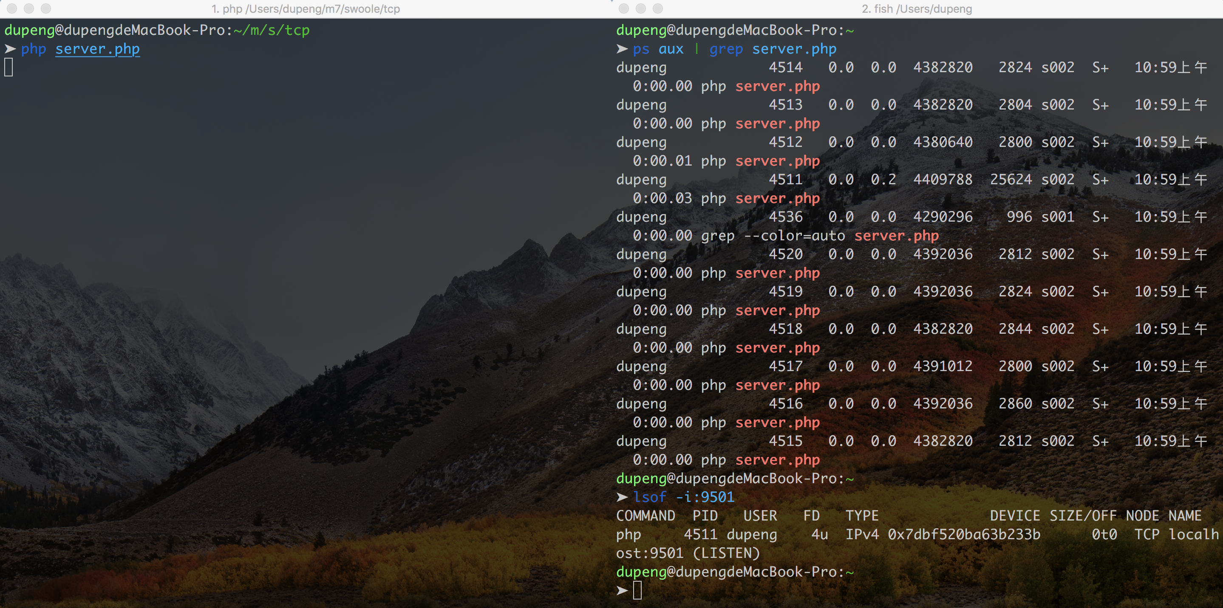Image resolution: width=1223 pixels, height=608 pixels.
Task: Click PID 4514 in process list
Action: coord(786,68)
